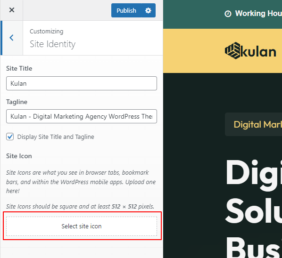Click the Site Title label

(x=19, y=68)
